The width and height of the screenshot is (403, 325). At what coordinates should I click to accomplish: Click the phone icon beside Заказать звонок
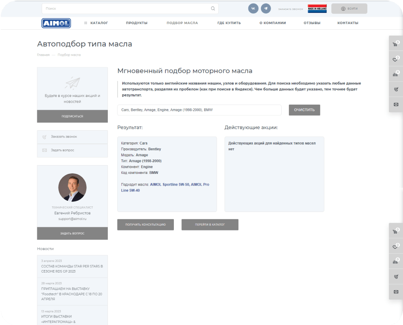44,137
